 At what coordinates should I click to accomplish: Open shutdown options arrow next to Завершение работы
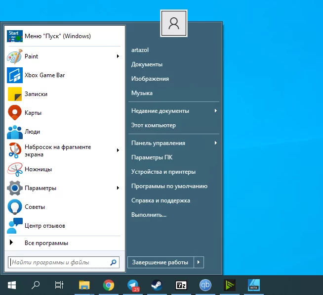click(x=199, y=262)
